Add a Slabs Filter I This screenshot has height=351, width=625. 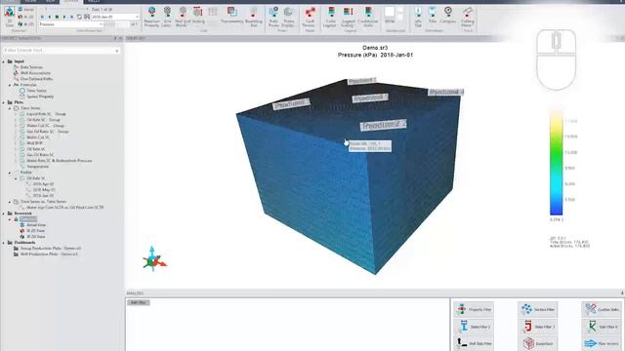click(474, 327)
